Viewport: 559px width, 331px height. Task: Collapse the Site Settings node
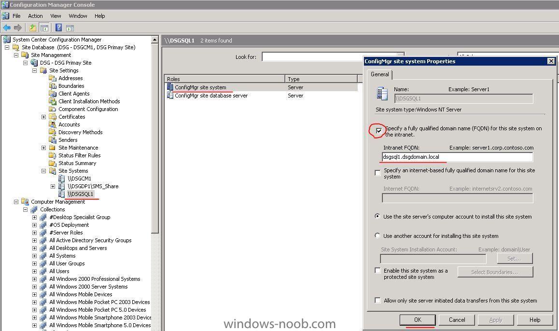pyautogui.click(x=35, y=70)
